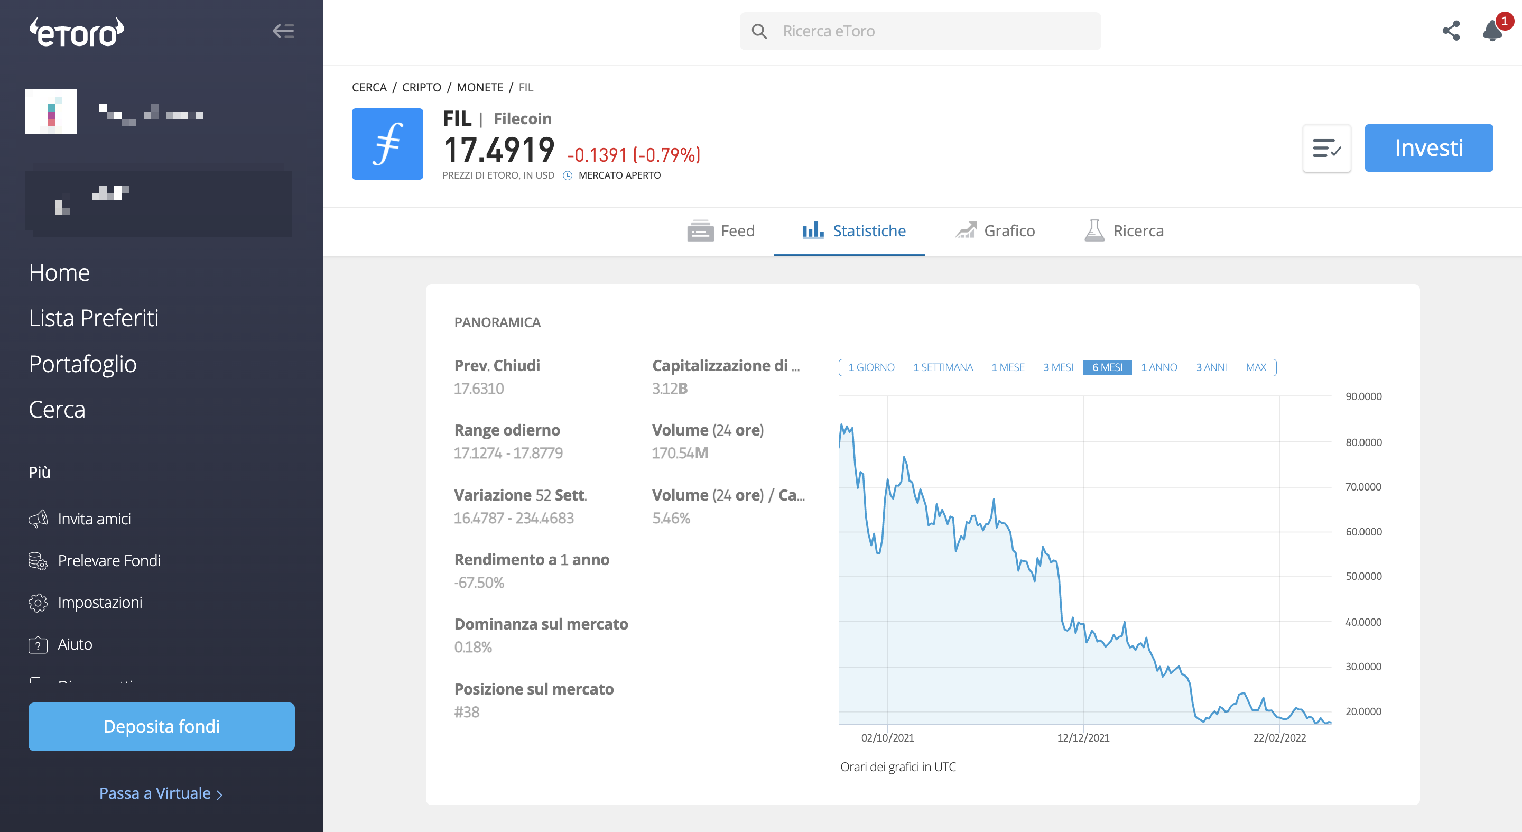
Task: Click the Invita amici link
Action: 95,519
